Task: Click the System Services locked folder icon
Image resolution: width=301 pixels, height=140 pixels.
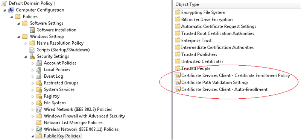Action: tap(39, 90)
